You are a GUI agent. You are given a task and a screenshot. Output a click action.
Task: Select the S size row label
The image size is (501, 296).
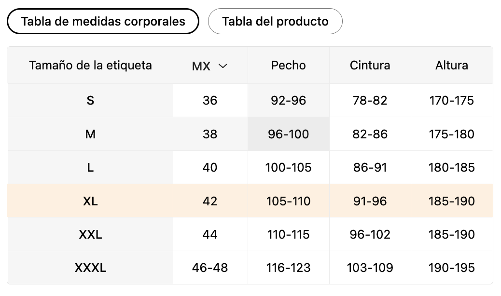coord(90,100)
